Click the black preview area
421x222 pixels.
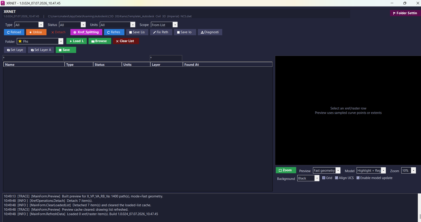point(348,110)
